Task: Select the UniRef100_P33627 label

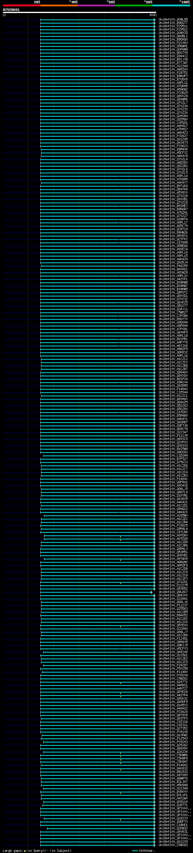Action: (x=173, y=136)
